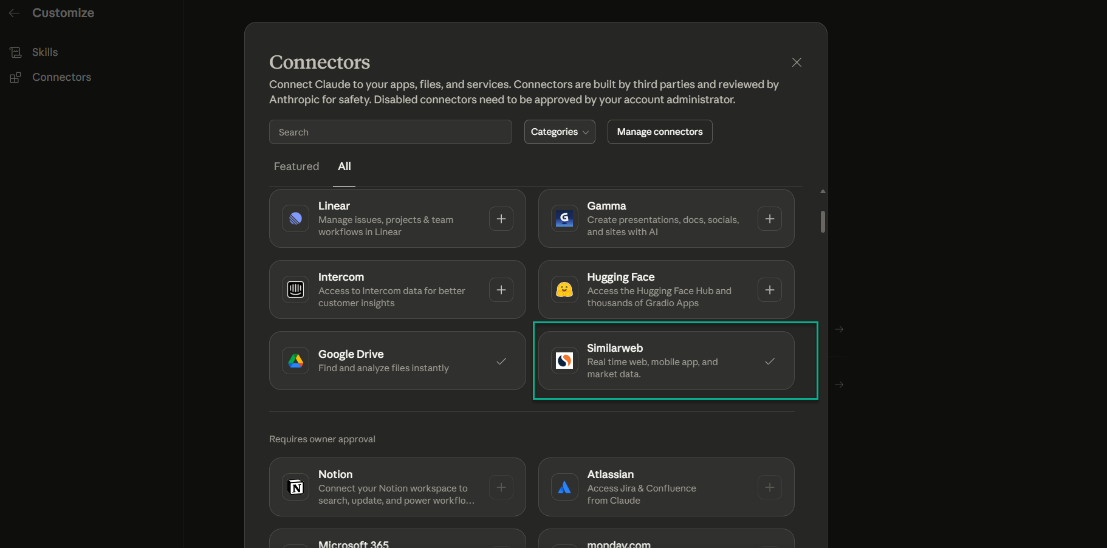Select the All tab
1107x548 pixels.
(344, 166)
